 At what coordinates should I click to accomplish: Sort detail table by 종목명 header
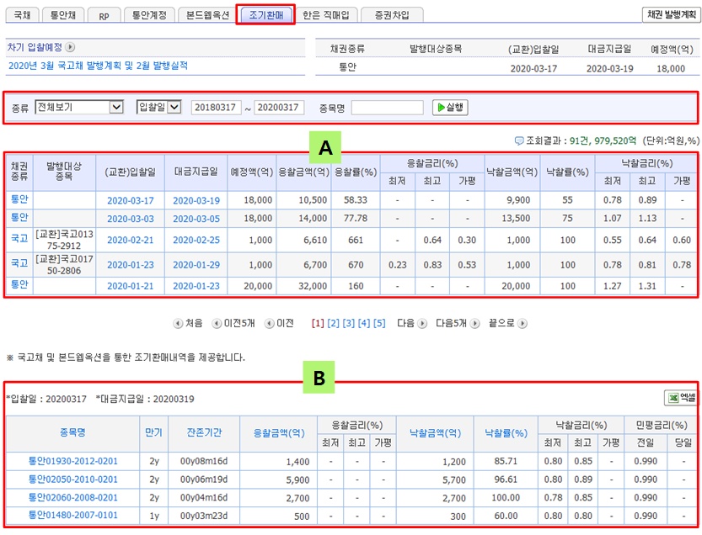(72, 432)
